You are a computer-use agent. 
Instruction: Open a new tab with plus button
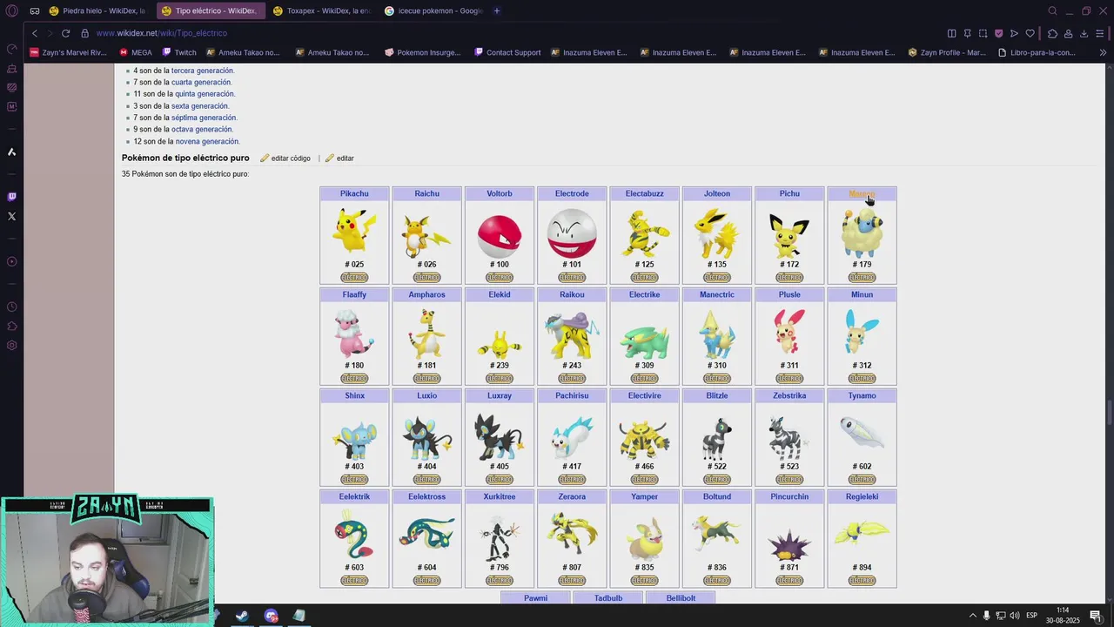click(x=496, y=10)
